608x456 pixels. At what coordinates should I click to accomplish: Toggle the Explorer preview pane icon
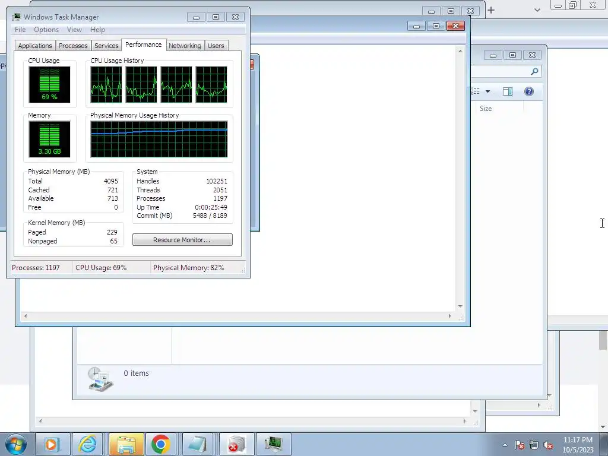pyautogui.click(x=508, y=91)
